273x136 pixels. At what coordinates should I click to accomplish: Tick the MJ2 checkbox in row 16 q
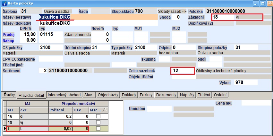[98, 116]
